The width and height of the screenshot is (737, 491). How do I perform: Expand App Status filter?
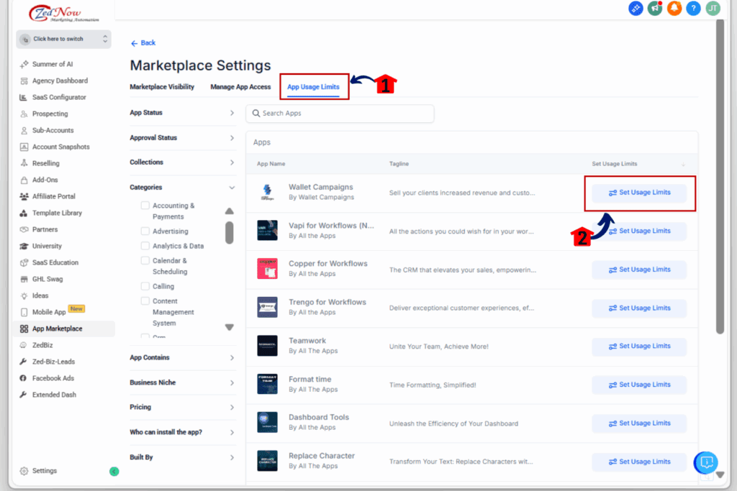[182, 113]
